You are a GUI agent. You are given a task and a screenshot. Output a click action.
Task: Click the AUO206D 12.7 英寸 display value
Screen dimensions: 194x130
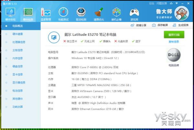pos(89,97)
